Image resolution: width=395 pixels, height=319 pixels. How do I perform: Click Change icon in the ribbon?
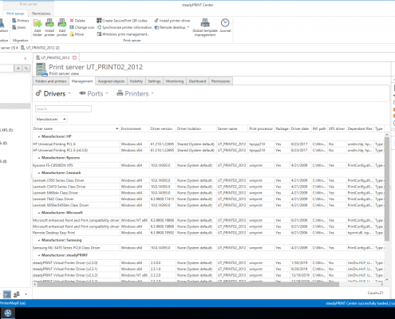(x=82, y=27)
